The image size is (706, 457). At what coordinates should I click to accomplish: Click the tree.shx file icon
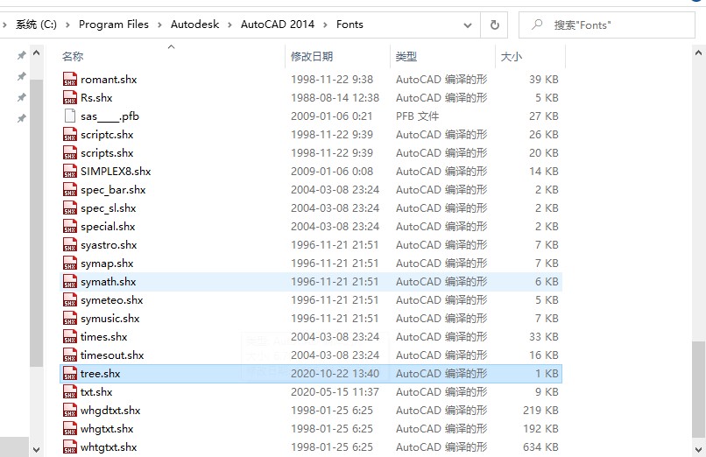coord(70,374)
